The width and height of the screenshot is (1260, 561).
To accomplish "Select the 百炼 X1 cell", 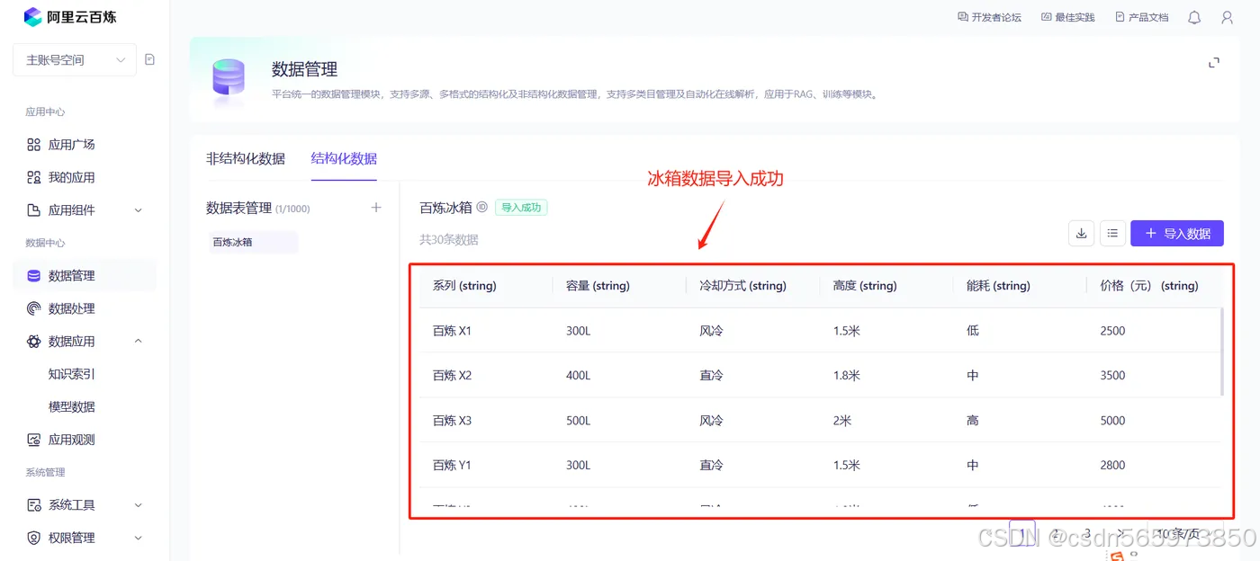I will tap(452, 331).
